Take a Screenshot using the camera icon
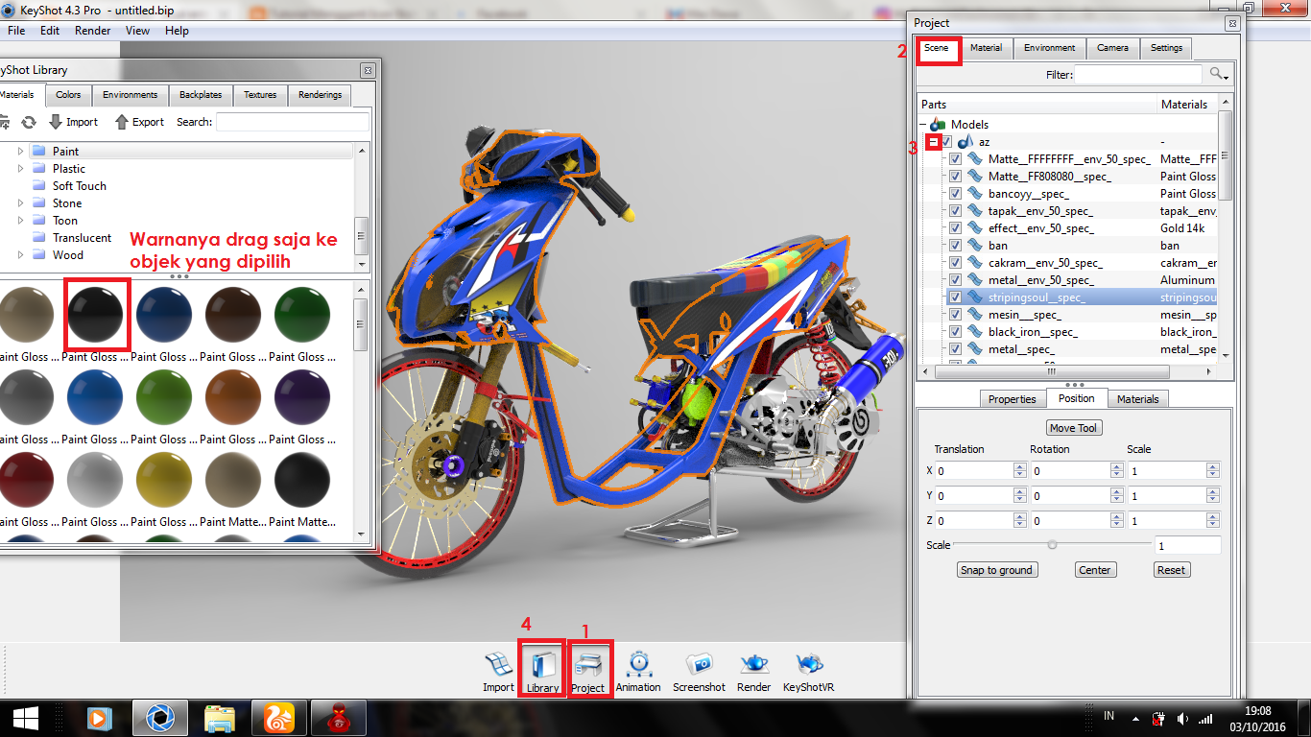Image resolution: width=1311 pixels, height=737 pixels. [x=699, y=672]
